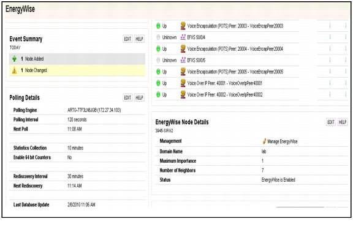Open Voice Over IP Peer 40002 link
353x235 pixels.
225,95
